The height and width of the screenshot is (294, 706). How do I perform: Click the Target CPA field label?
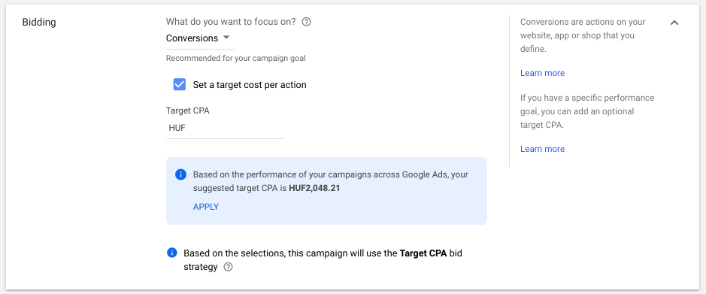tap(188, 111)
